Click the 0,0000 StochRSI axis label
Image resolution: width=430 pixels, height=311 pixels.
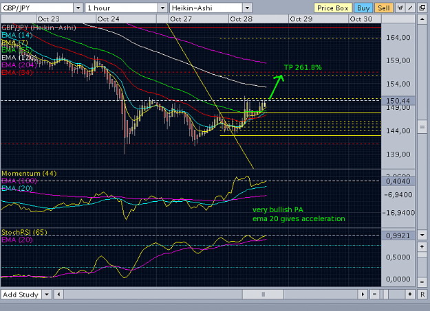[x=398, y=279]
